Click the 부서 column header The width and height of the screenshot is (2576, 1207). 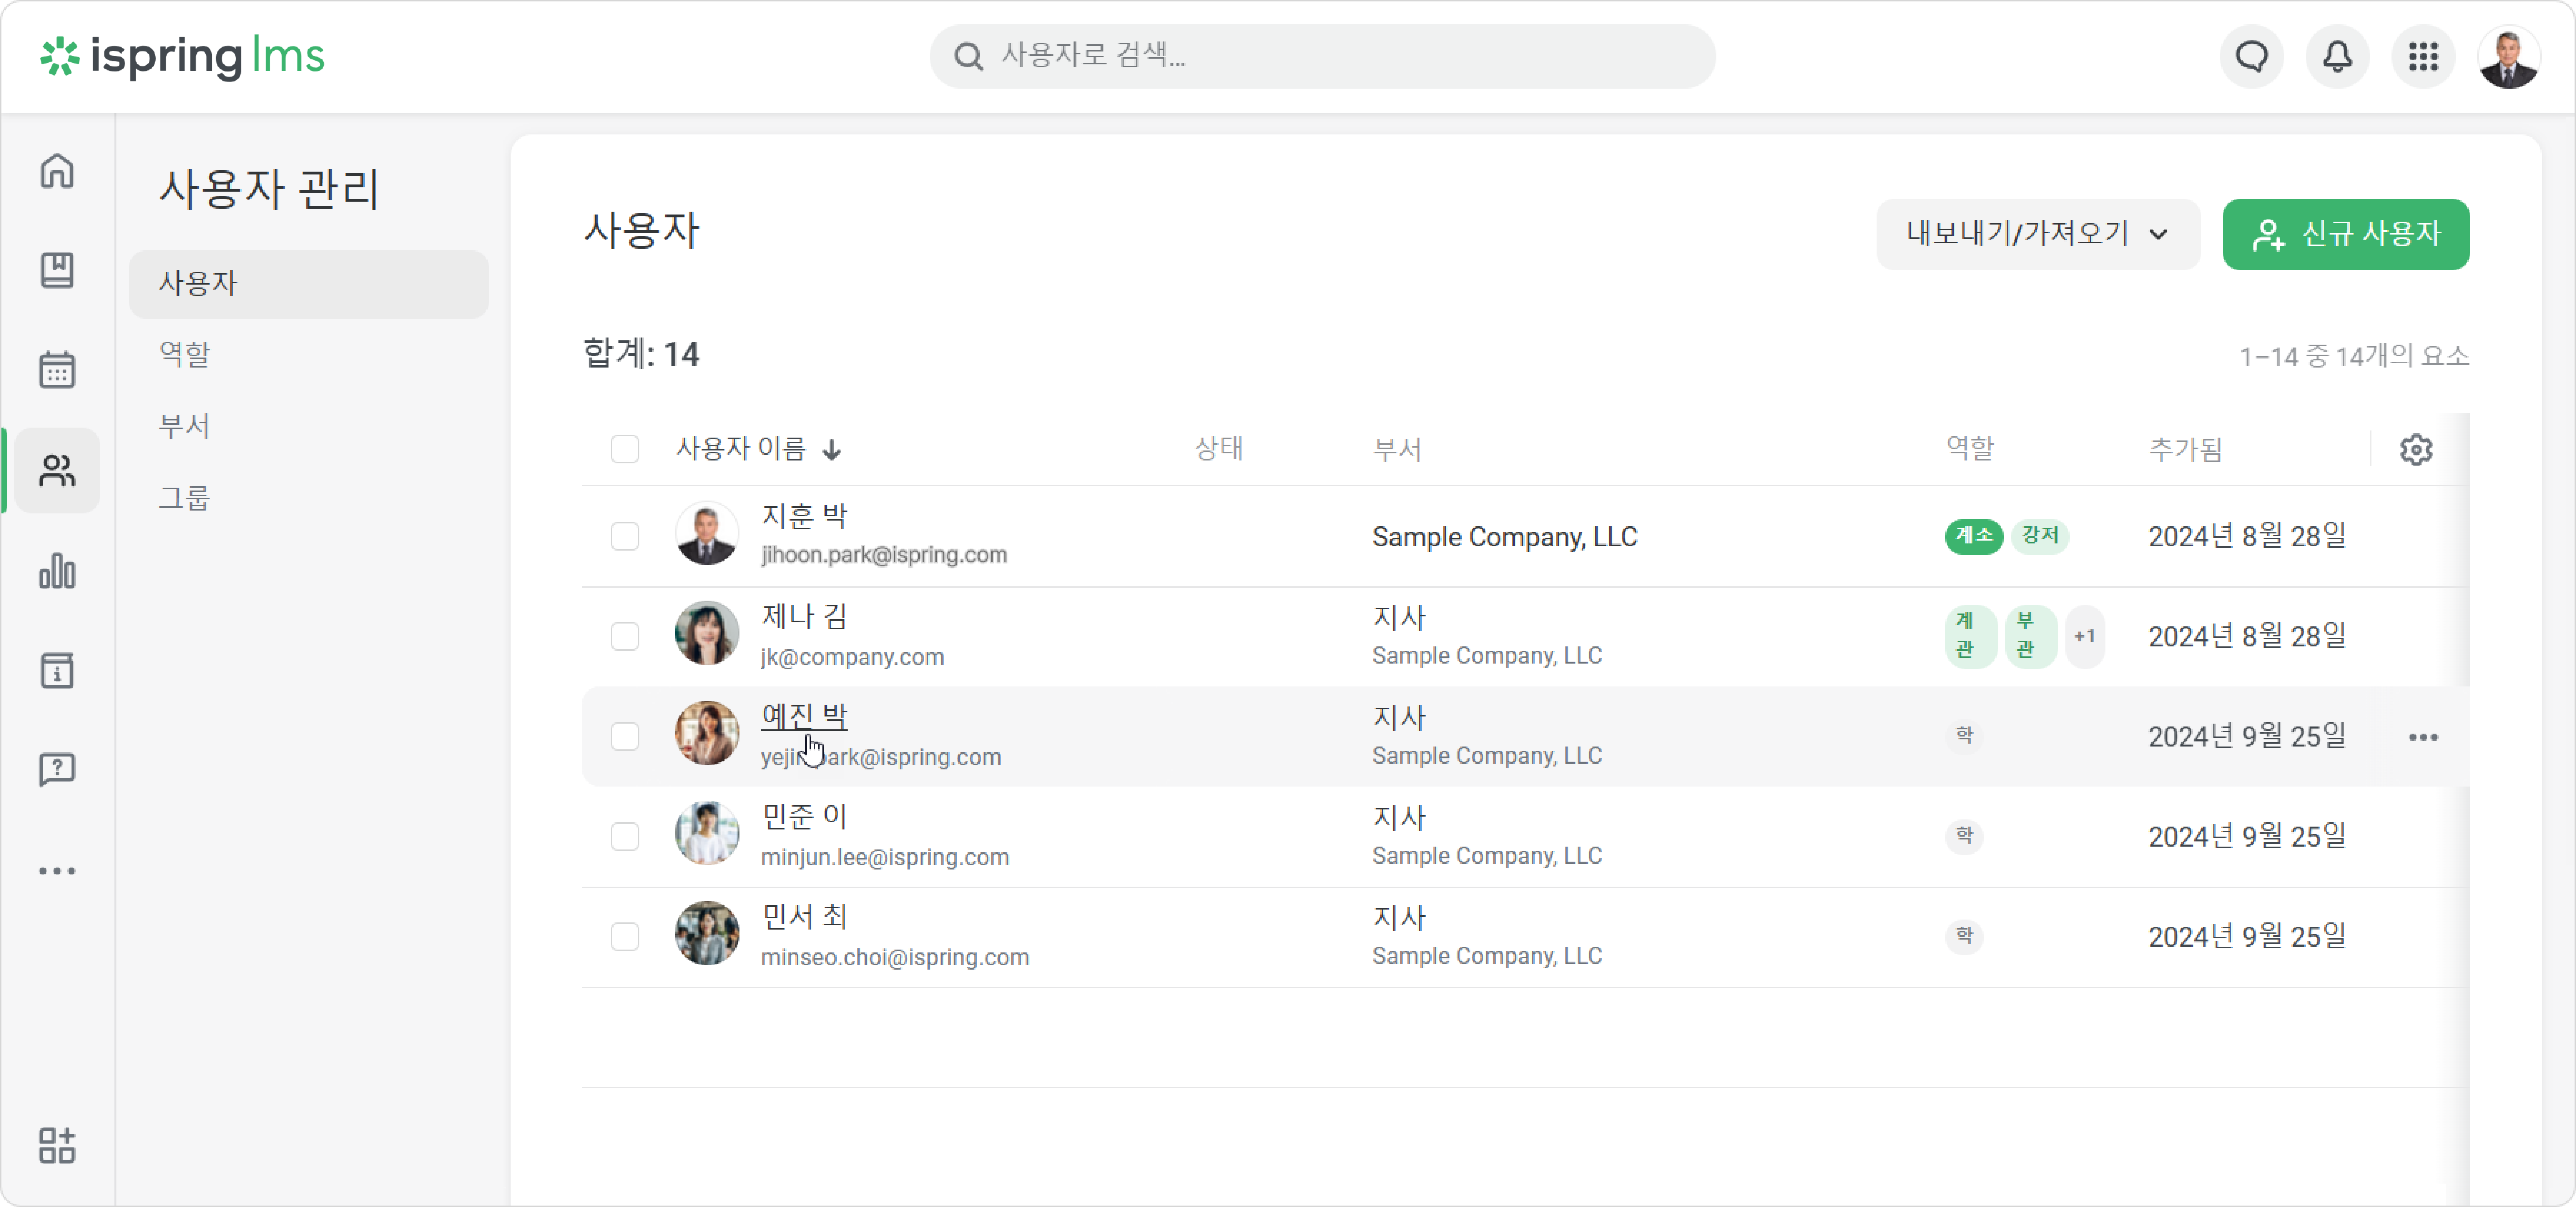pos(1397,450)
